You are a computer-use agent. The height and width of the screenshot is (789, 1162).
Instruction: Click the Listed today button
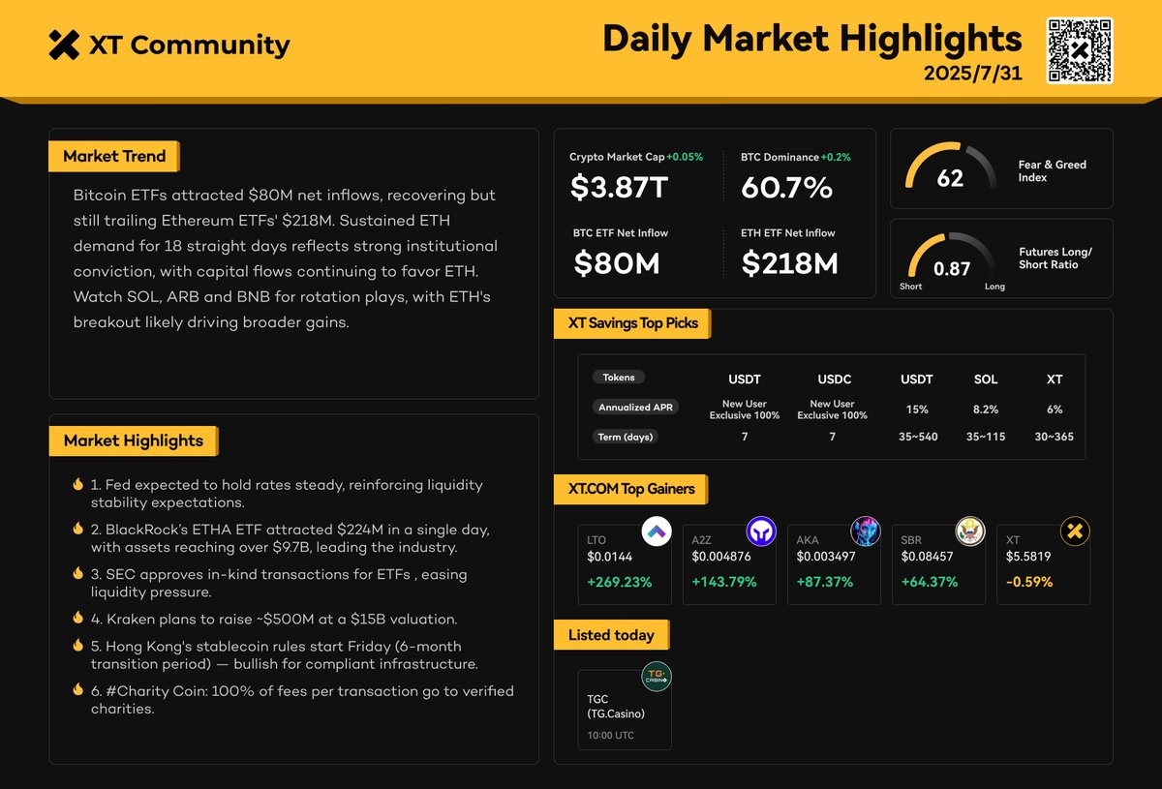point(610,635)
